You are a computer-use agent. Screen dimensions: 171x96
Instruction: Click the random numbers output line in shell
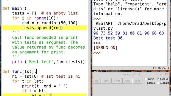pyautogui.click(x=129, y=33)
